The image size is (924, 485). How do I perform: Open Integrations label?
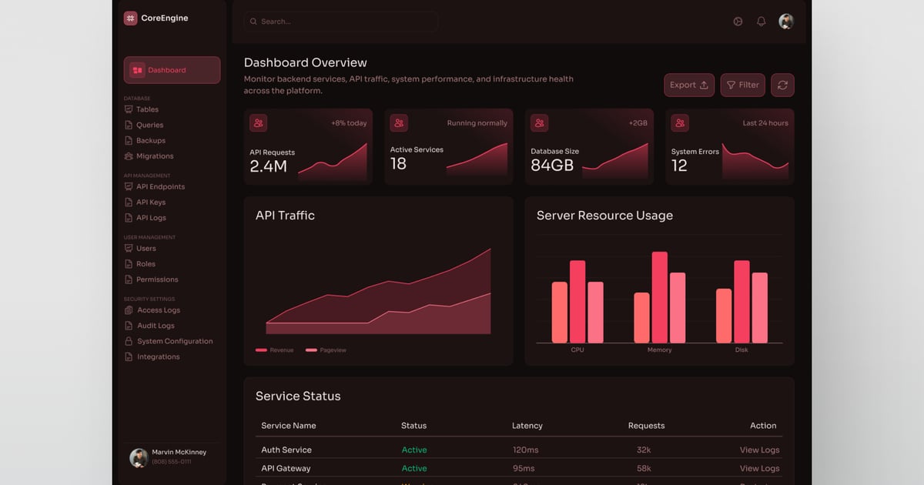coord(159,356)
